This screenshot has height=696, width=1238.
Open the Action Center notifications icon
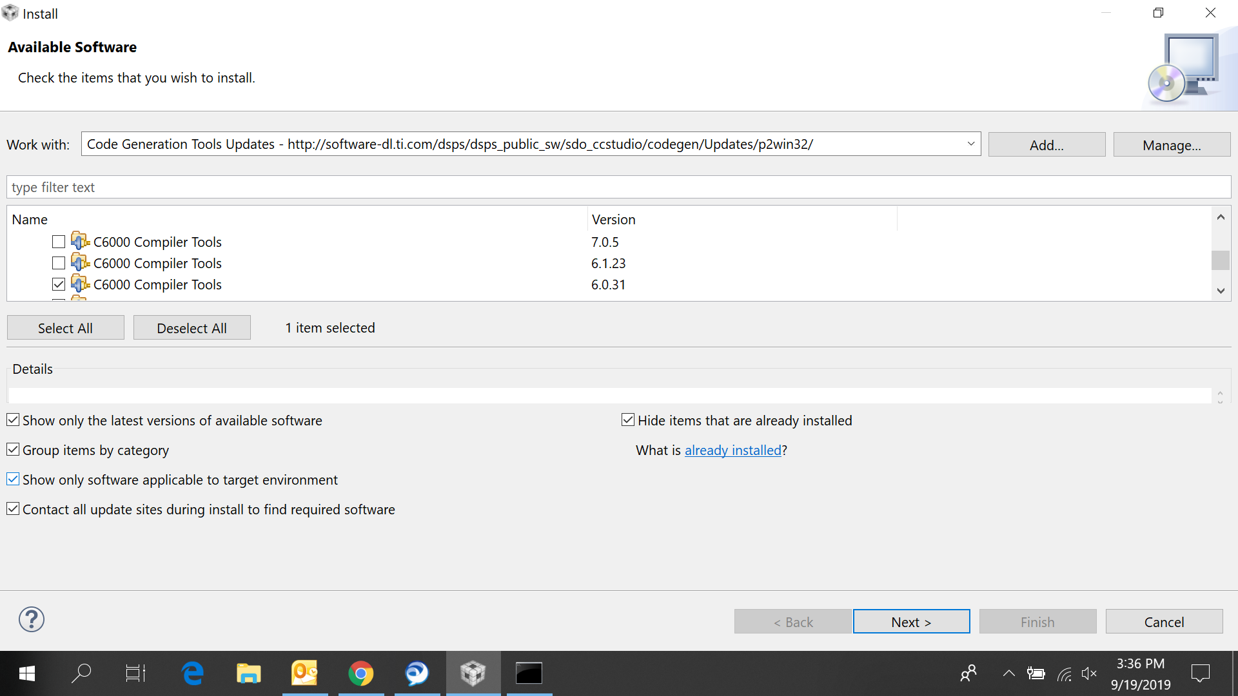coord(1201,674)
